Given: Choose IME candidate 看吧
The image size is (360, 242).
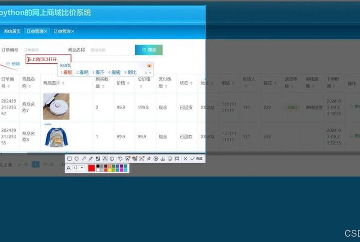Looking at the screenshot, I should pos(82,73).
